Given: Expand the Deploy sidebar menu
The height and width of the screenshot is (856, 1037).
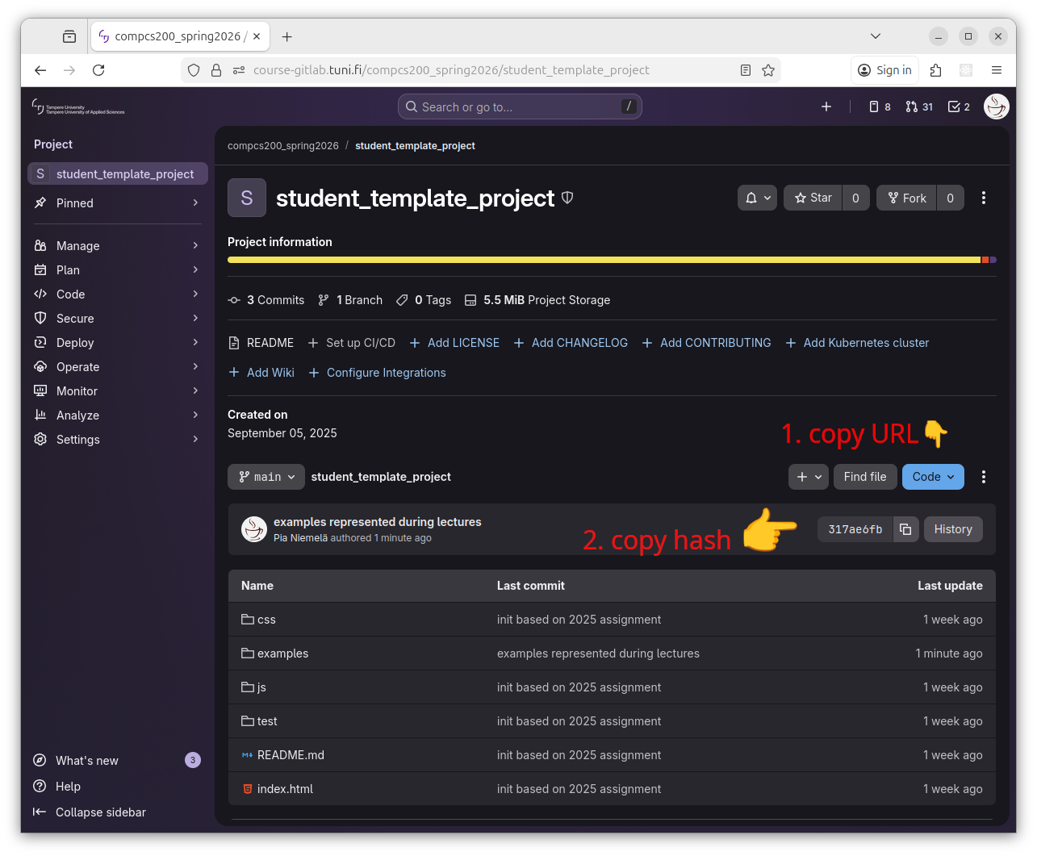Looking at the screenshot, I should [75, 343].
